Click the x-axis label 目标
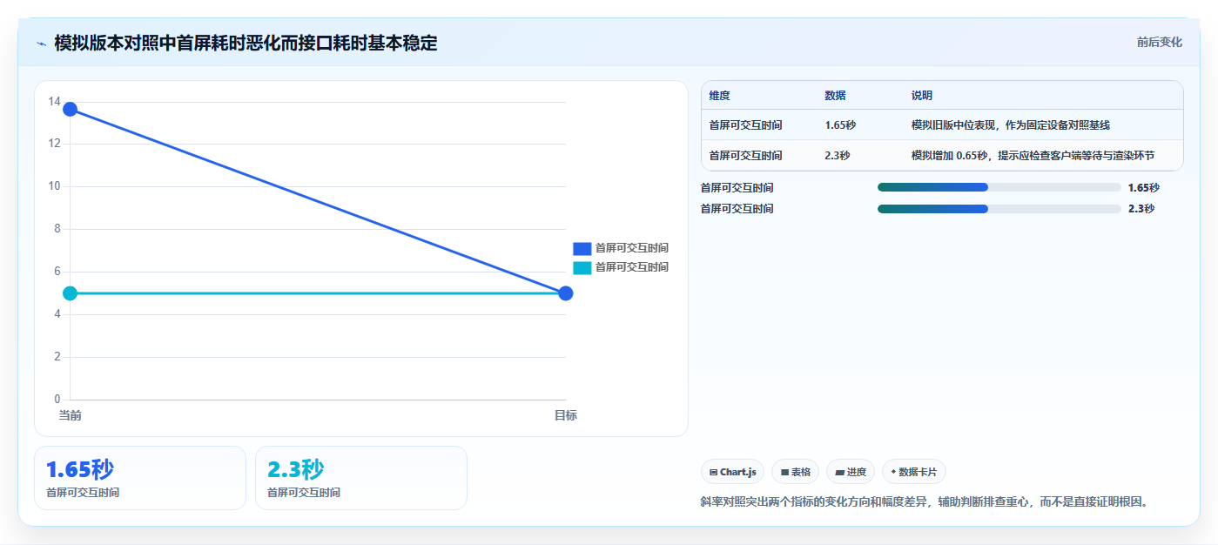The width and height of the screenshot is (1218, 545). [x=566, y=415]
